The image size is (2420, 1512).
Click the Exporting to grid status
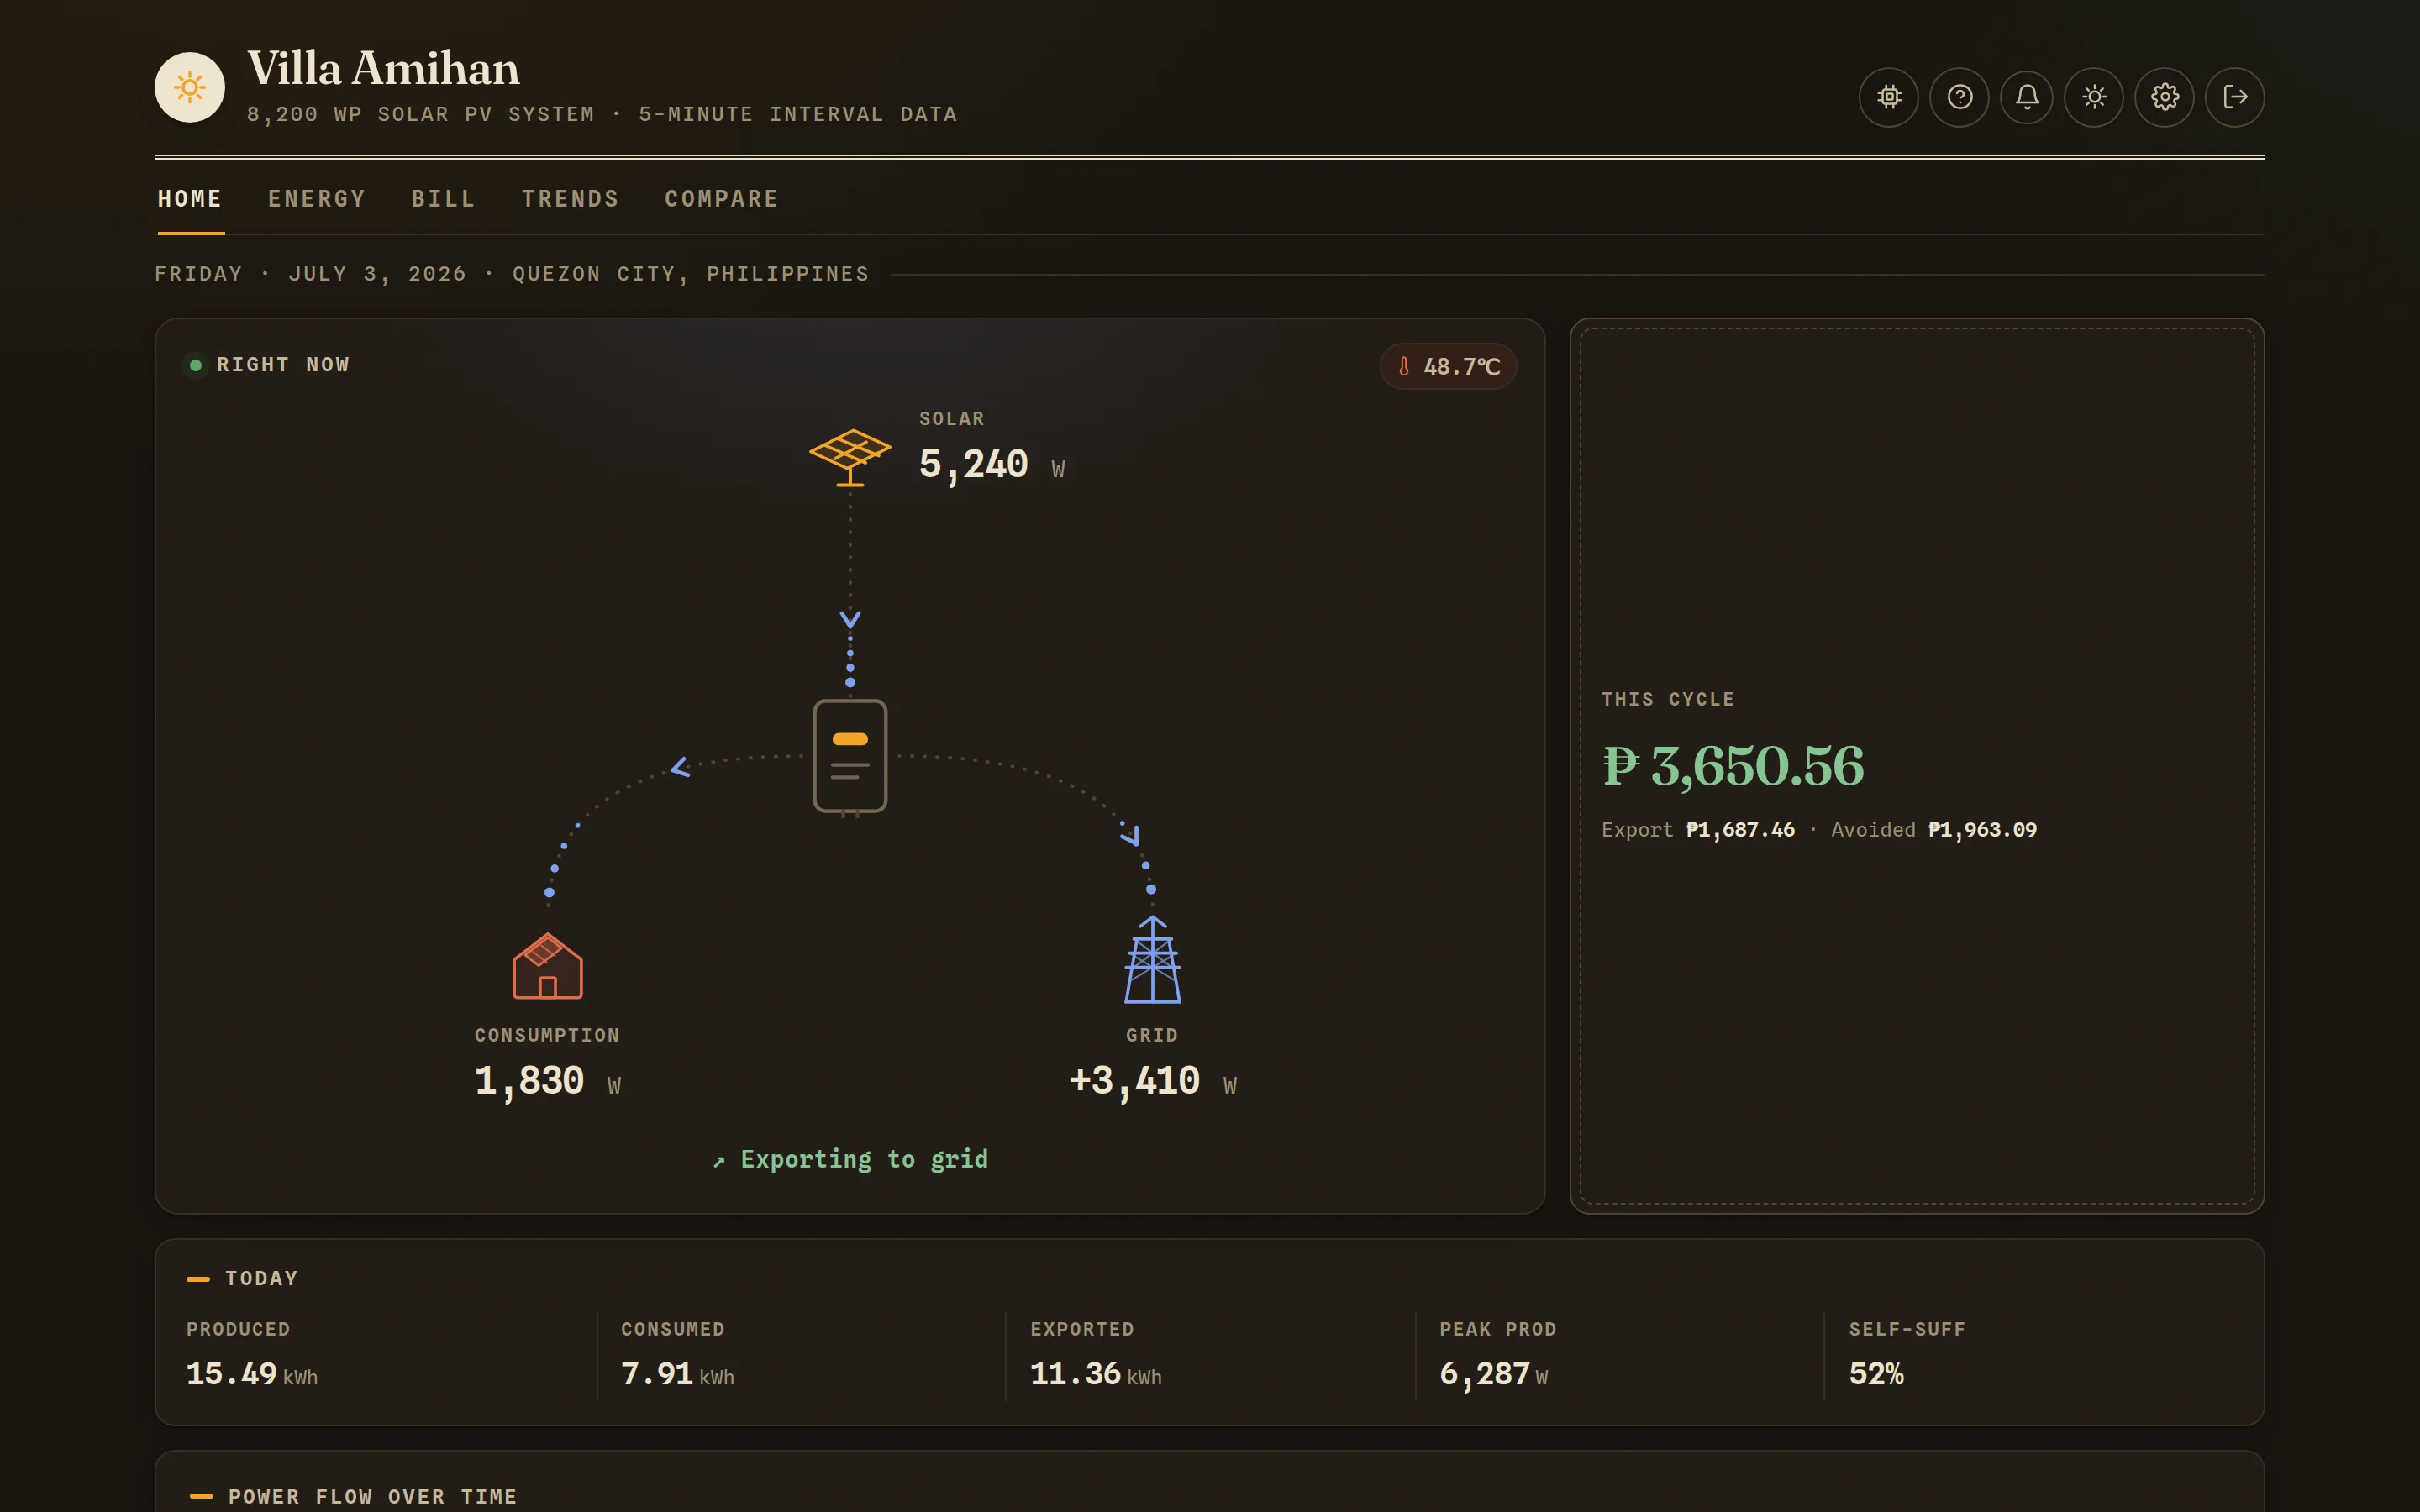tap(850, 1159)
